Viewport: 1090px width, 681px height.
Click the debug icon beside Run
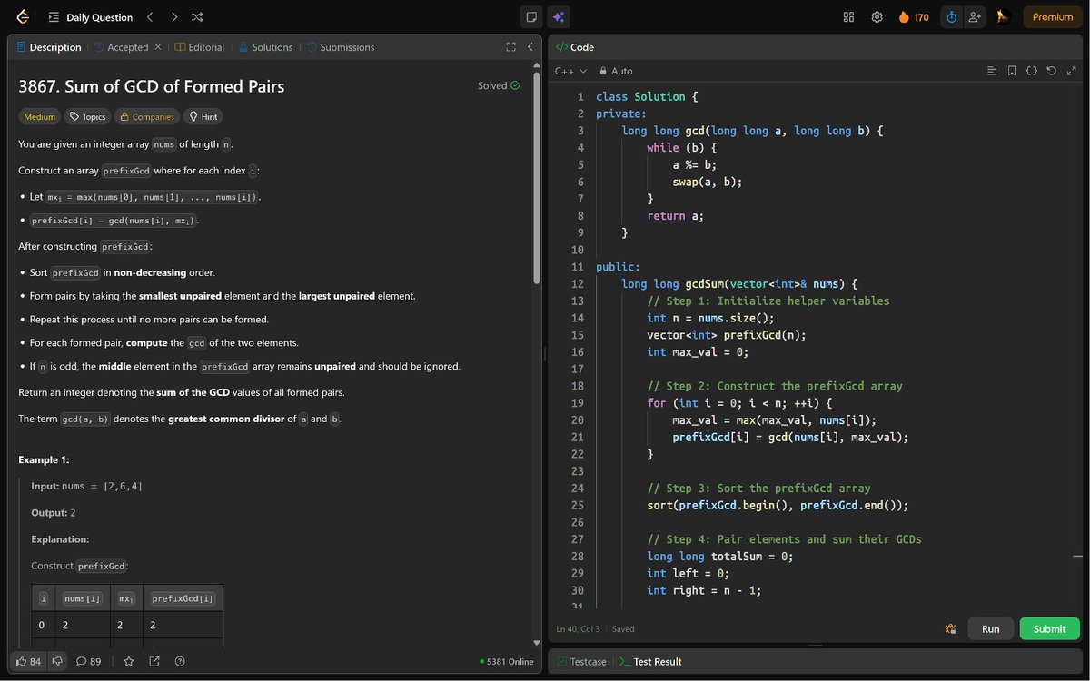[950, 628]
